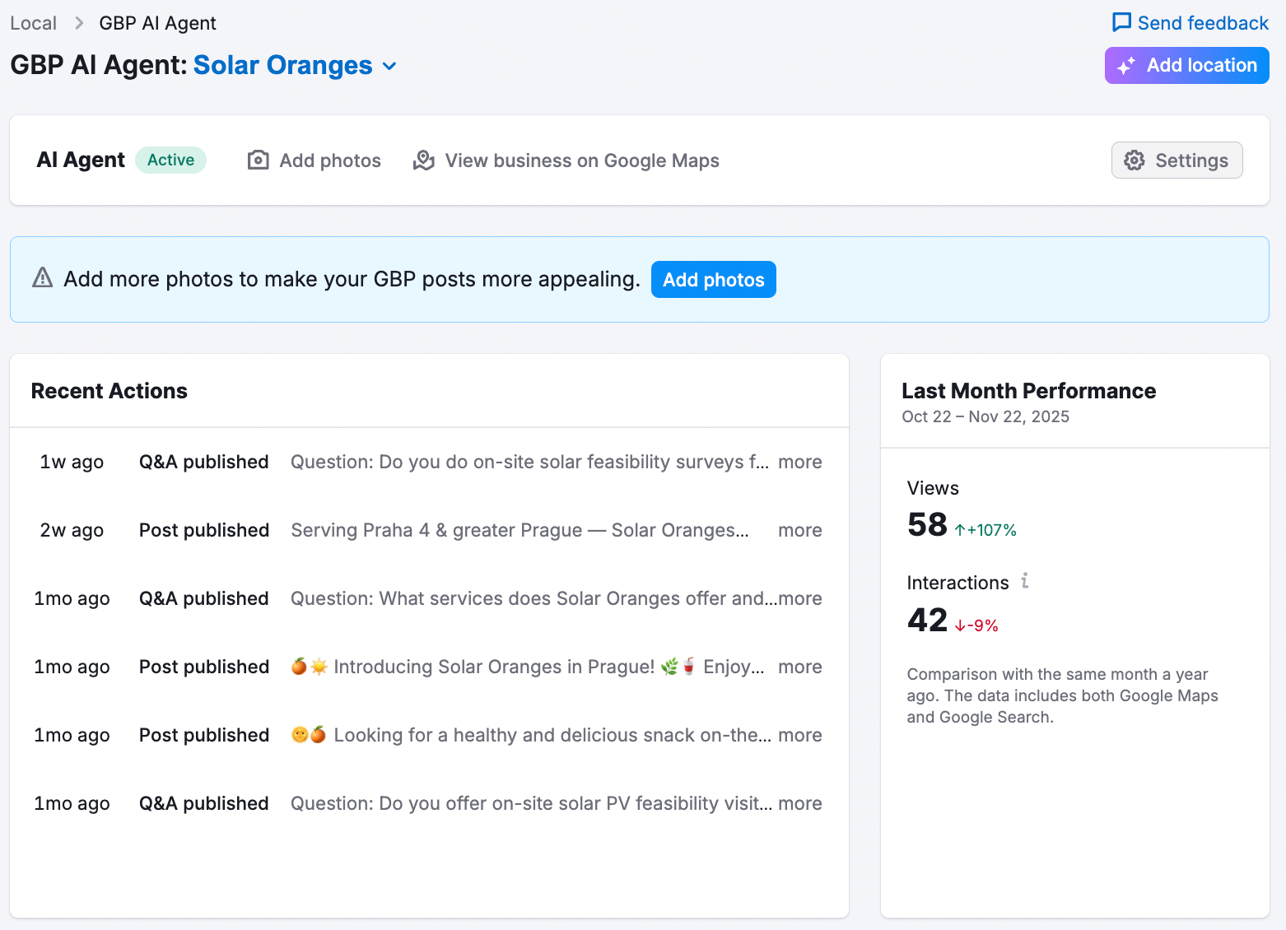
Task: Open the info tooltip icon beside Interactions
Action: (1024, 581)
